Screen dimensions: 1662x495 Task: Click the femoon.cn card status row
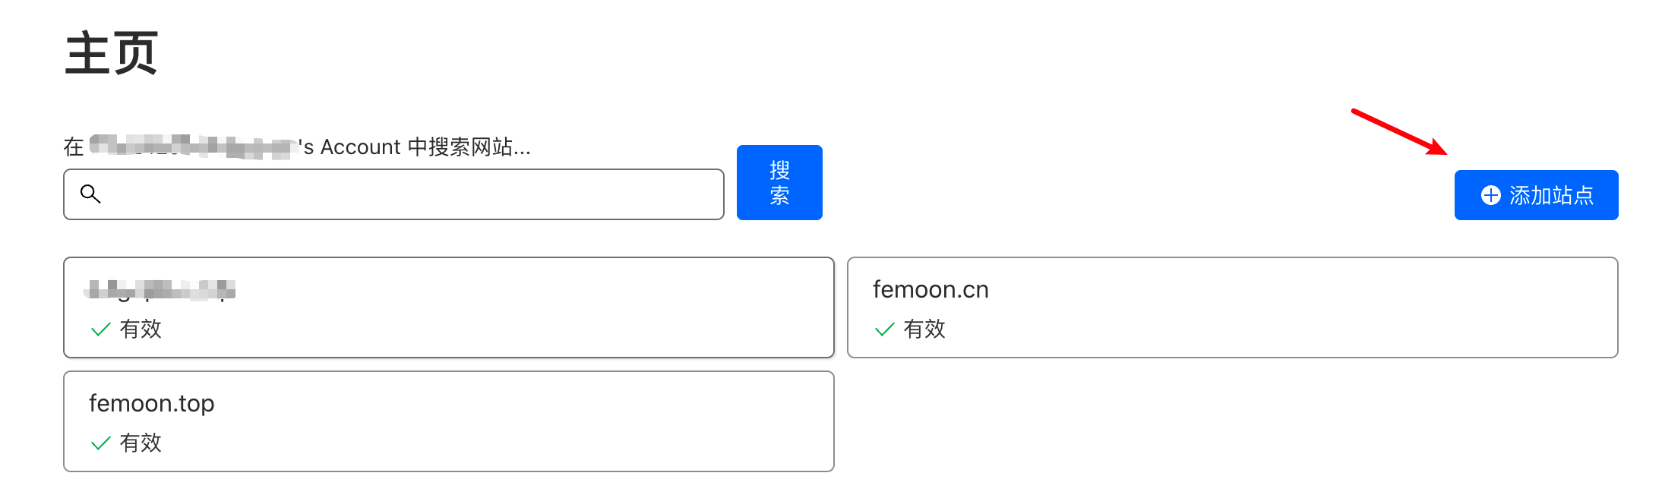coord(912,329)
